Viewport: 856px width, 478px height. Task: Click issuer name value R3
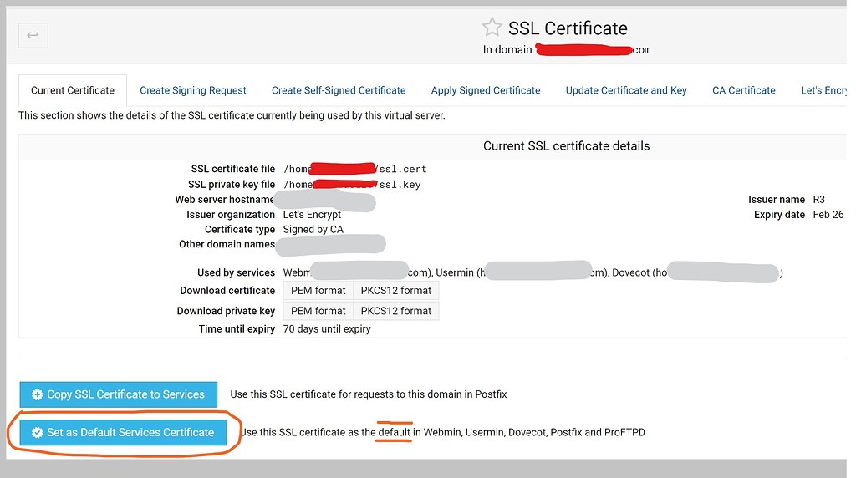(x=818, y=200)
